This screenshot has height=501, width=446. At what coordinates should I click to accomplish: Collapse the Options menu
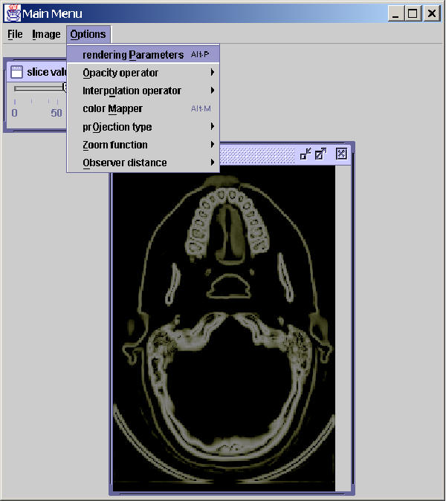pyautogui.click(x=88, y=34)
